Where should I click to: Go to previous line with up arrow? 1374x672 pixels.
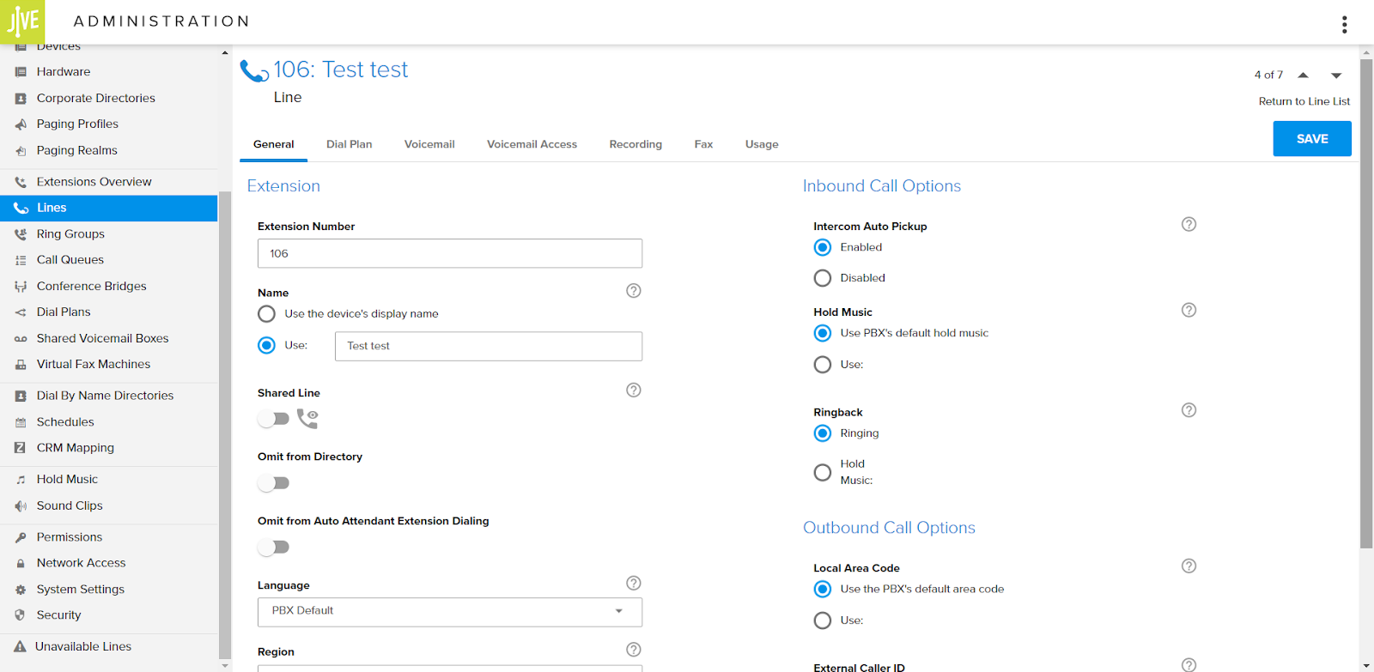(x=1304, y=76)
